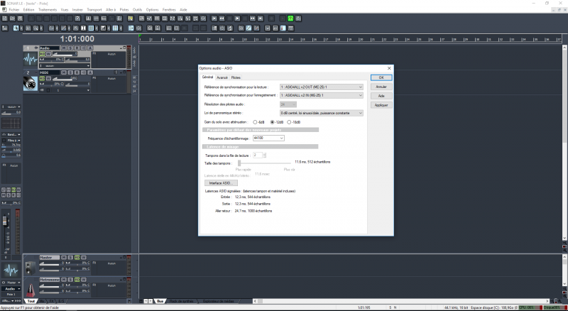Image resolution: width=568 pixels, height=311 pixels.
Task: Switch to the Avancé tab
Action: (222, 77)
